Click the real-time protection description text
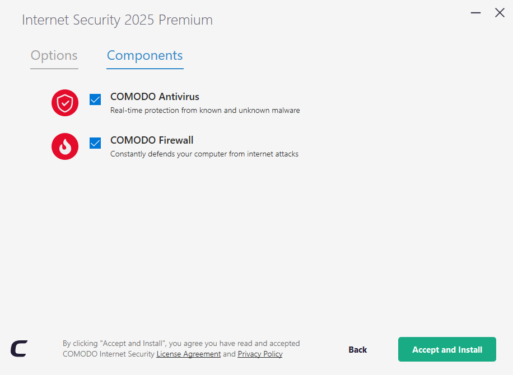The height and width of the screenshot is (375, 513). pos(205,111)
